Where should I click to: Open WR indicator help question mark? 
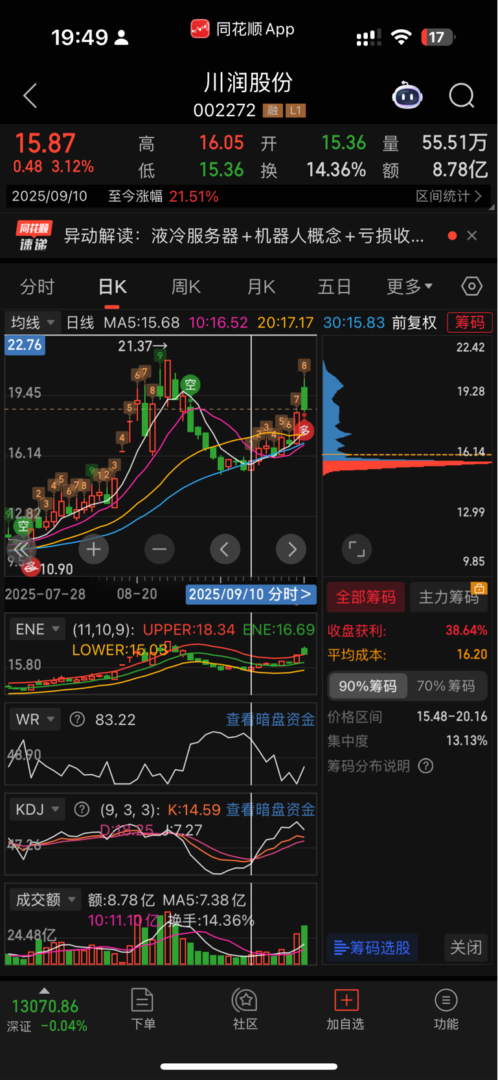coord(77,719)
